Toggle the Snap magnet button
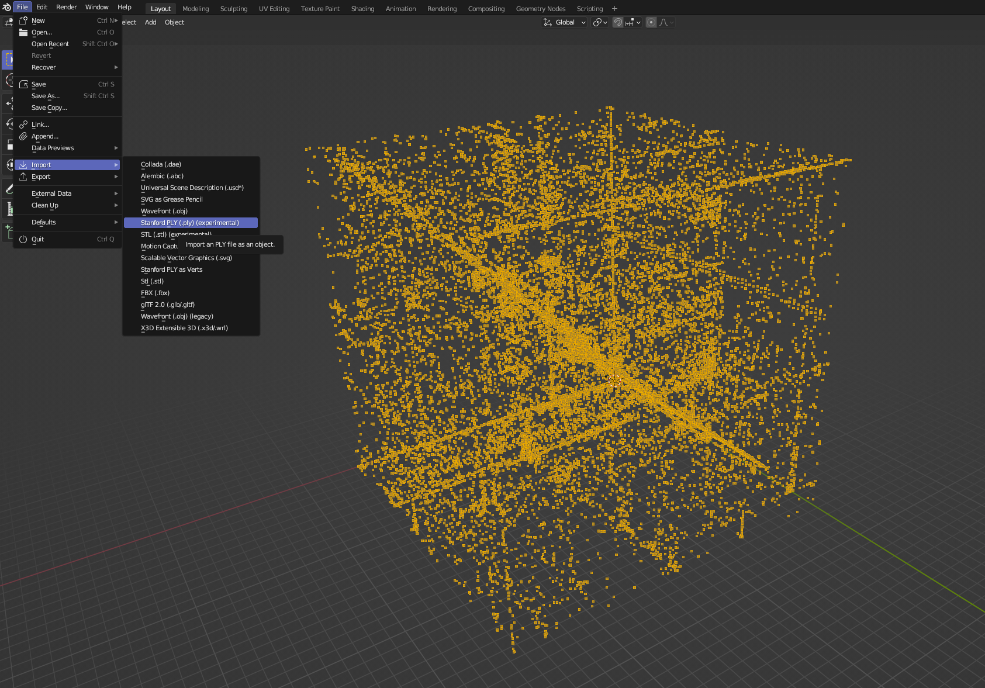Viewport: 985px width, 688px height. 618,22
